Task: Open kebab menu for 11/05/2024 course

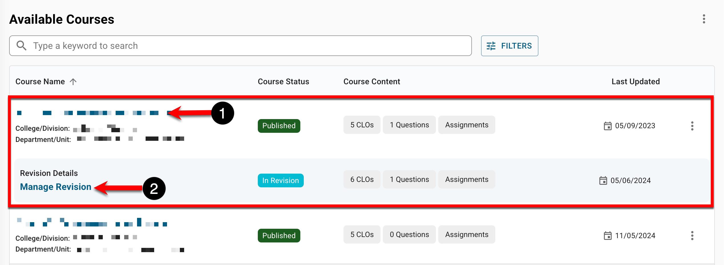Action: click(692, 236)
